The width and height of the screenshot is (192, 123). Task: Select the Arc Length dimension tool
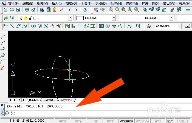[x=18, y=26]
